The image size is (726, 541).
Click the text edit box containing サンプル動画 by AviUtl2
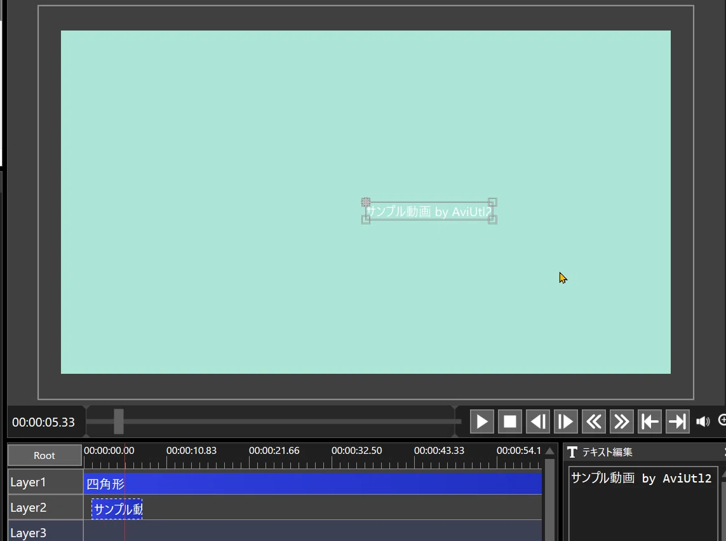pos(643,504)
